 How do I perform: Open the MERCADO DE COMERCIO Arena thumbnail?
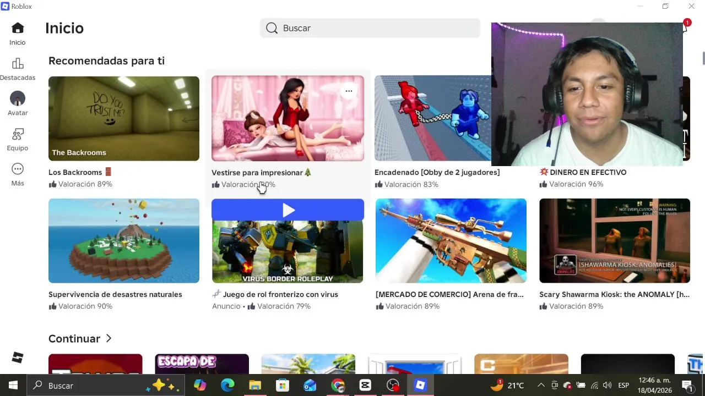tap(451, 241)
